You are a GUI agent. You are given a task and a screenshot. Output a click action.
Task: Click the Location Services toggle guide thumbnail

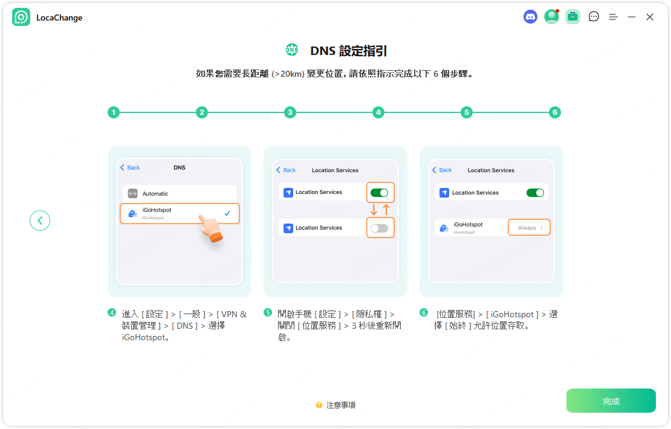click(x=335, y=222)
